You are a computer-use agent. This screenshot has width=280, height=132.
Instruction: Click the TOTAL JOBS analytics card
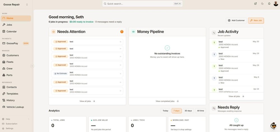click(x=67, y=124)
